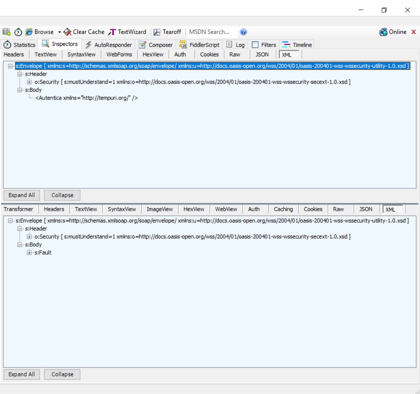Open the Composer tab
420x394 pixels.
click(156, 44)
